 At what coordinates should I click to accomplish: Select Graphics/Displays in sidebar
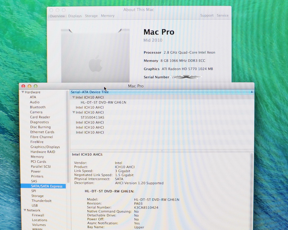coord(45,147)
